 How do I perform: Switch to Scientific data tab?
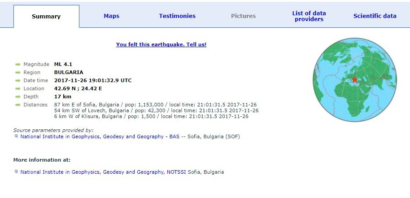coord(375,16)
